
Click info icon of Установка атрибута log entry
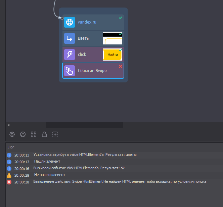9,155
